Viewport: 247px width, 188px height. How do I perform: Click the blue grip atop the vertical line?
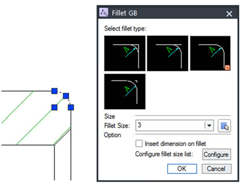pyautogui.click(x=71, y=107)
